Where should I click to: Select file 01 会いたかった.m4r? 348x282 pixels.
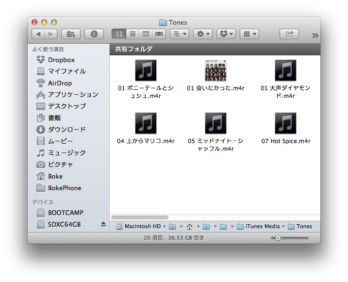click(215, 75)
